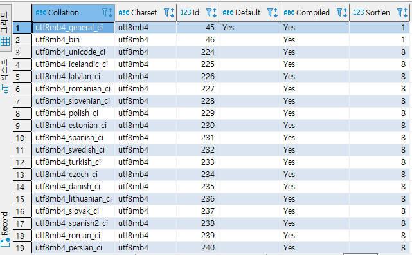Click the Id cell showing 45

(197, 28)
